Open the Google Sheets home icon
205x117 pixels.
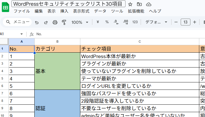(x=5, y=7)
